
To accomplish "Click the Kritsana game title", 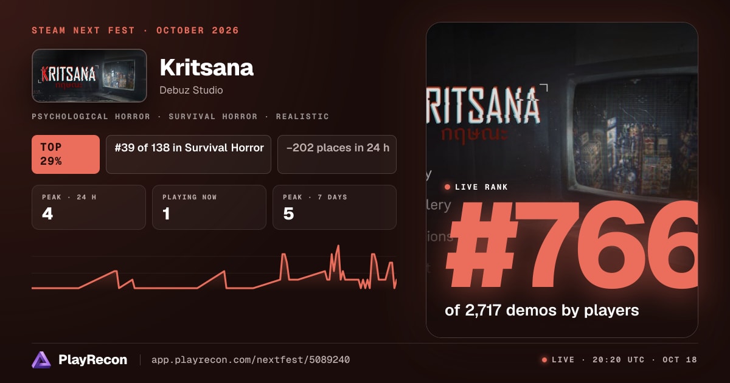I will coord(206,67).
